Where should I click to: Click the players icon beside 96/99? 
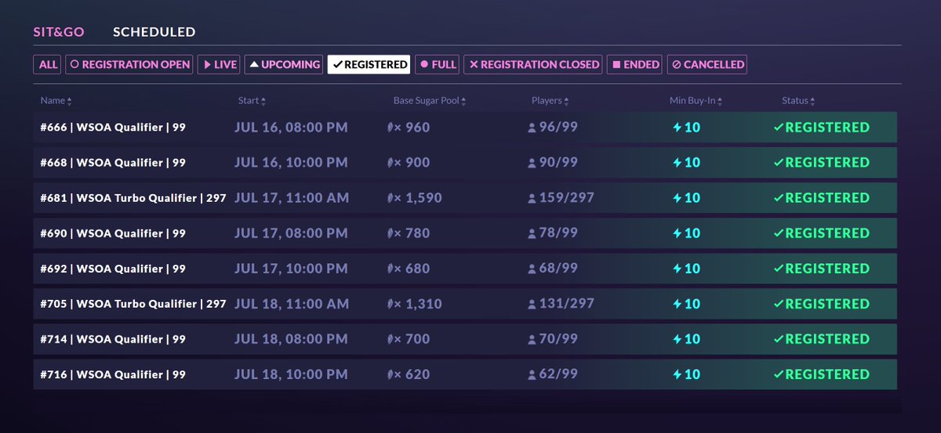tap(532, 128)
